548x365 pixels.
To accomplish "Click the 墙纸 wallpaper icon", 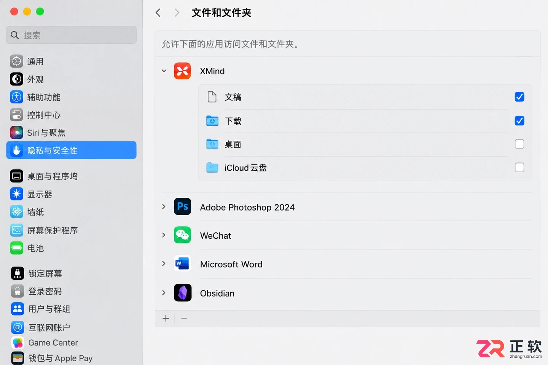I will 16,212.
